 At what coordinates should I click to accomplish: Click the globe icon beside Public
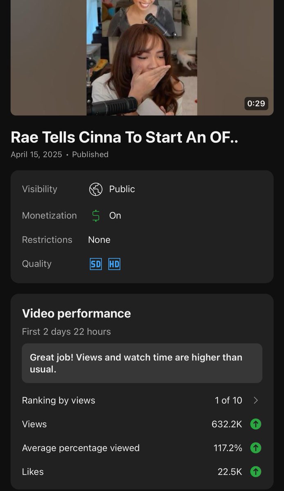tap(96, 189)
